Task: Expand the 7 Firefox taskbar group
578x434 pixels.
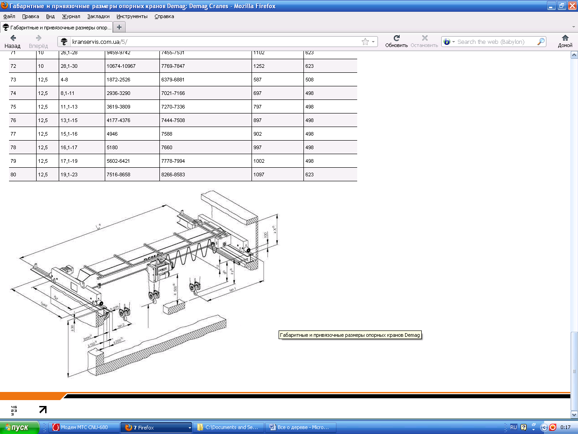Action: click(190, 427)
